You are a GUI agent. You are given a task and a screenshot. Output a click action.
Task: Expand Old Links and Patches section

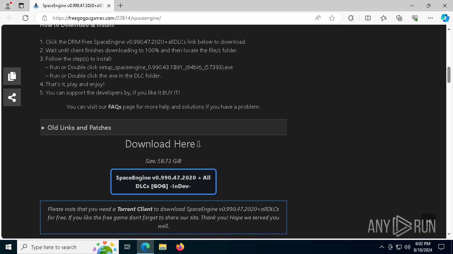163,127
